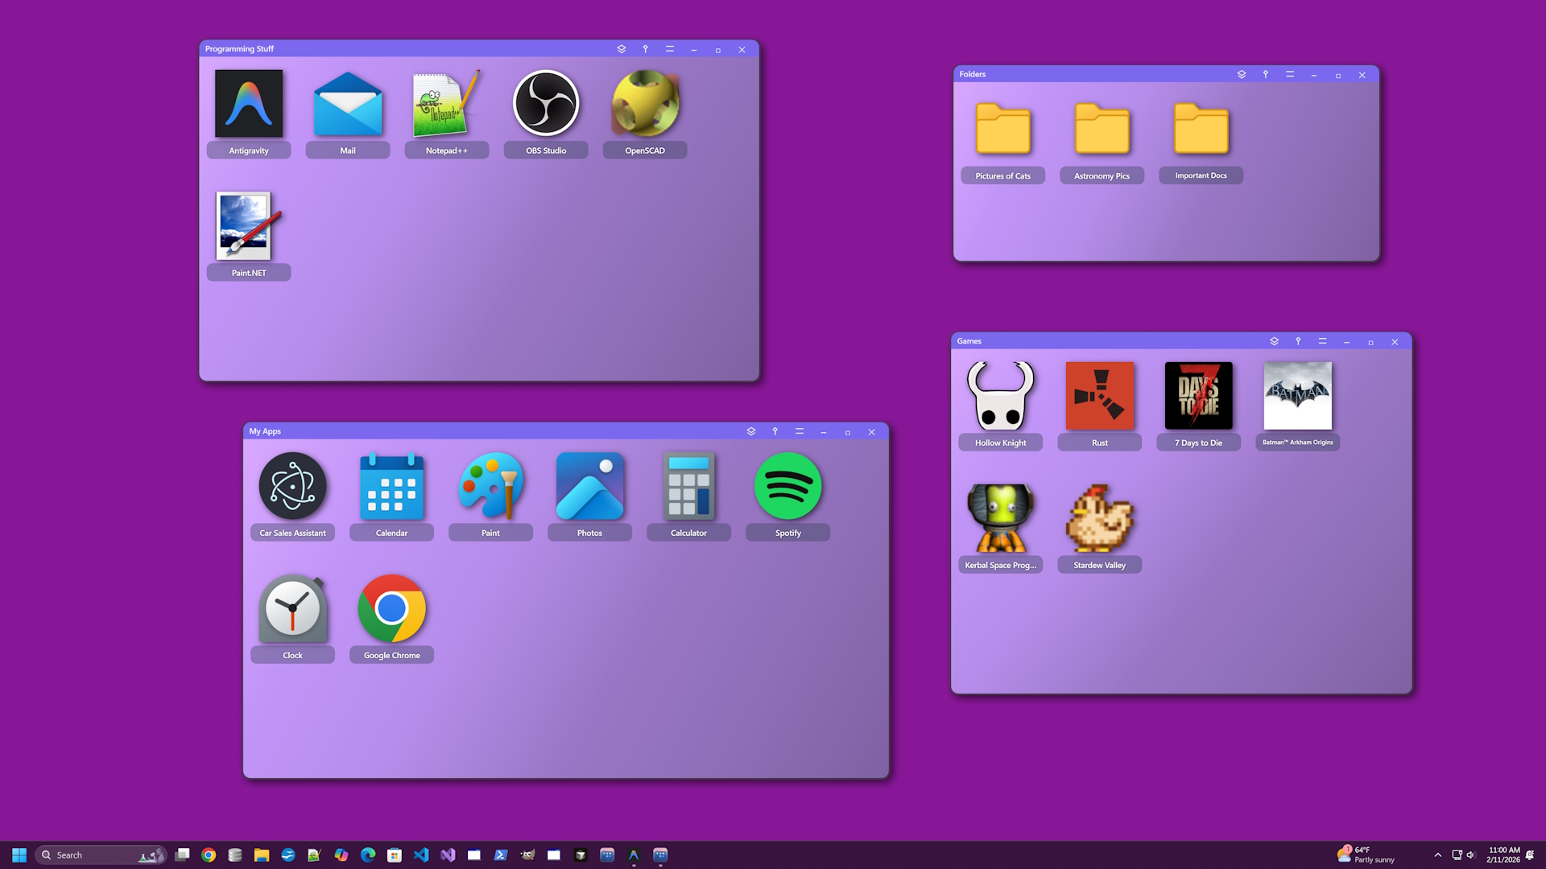Image resolution: width=1546 pixels, height=869 pixels.
Task: Launch Stardew Valley
Action: [x=1098, y=518]
